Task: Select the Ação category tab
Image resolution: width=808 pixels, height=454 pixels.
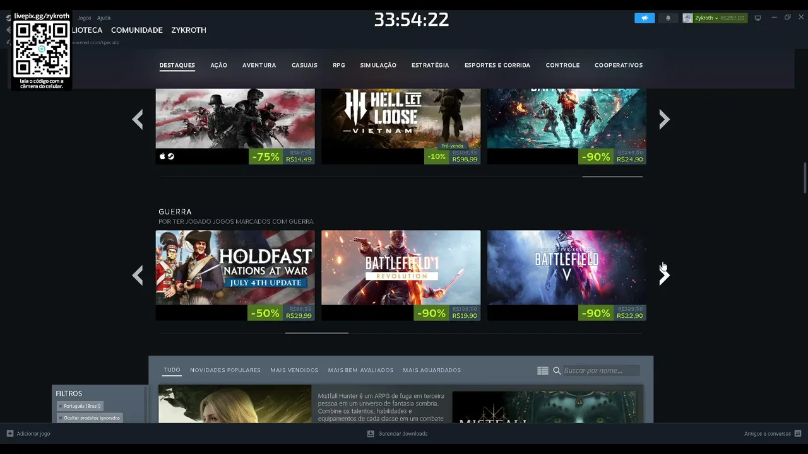Action: [219, 66]
